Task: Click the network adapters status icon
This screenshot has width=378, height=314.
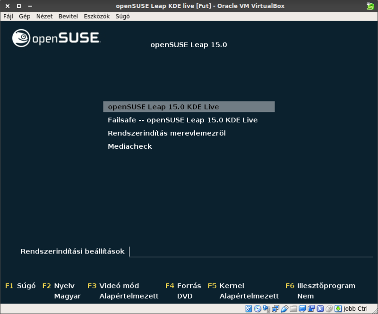Action: (275, 308)
